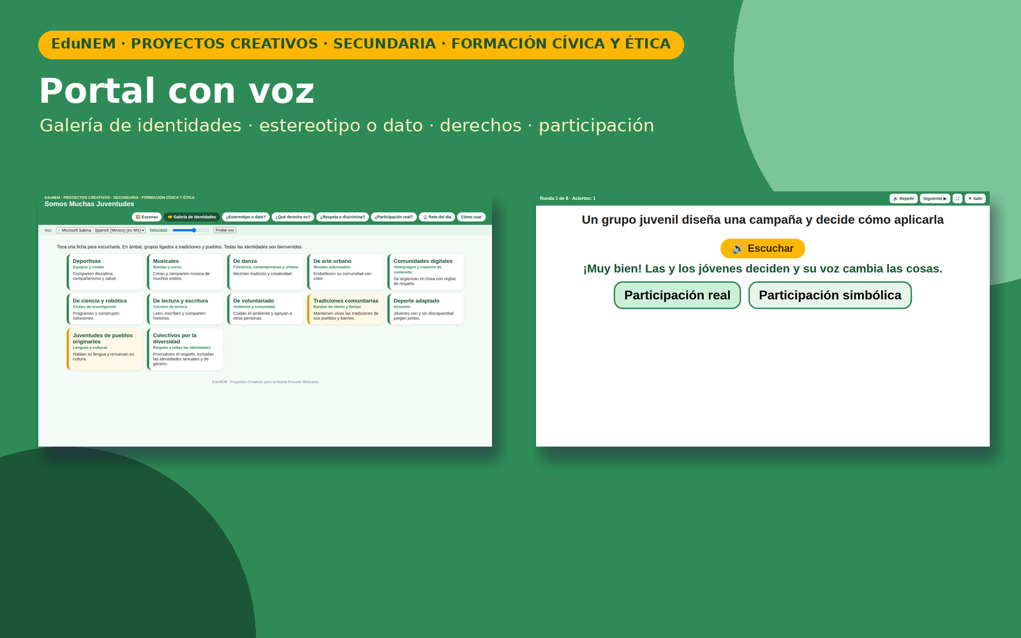Play Juventudes de pueblos originarios card

(105, 349)
